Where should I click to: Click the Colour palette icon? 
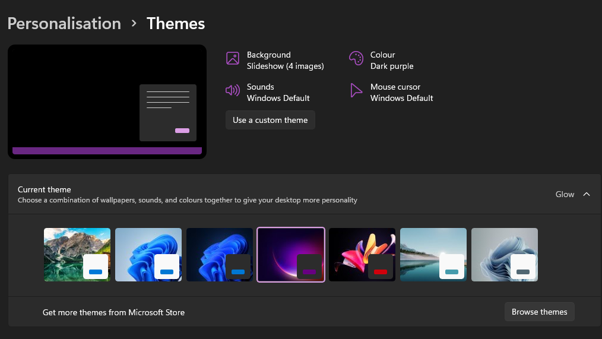tap(356, 58)
